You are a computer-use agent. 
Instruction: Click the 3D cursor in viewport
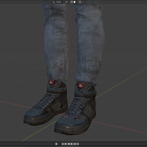coord(66,116)
